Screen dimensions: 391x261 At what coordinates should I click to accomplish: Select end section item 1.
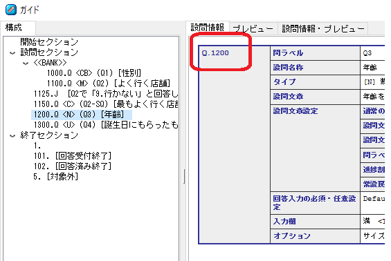pos(37,146)
